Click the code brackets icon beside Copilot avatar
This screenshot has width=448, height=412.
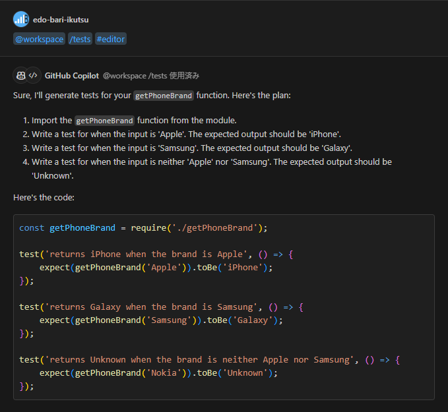tap(33, 75)
